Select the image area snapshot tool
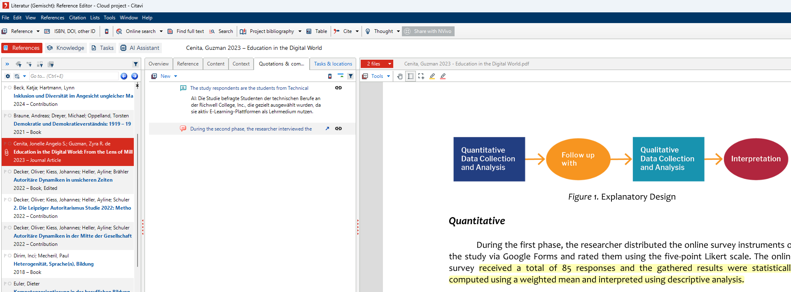This screenshot has height=292, width=791. [x=421, y=76]
